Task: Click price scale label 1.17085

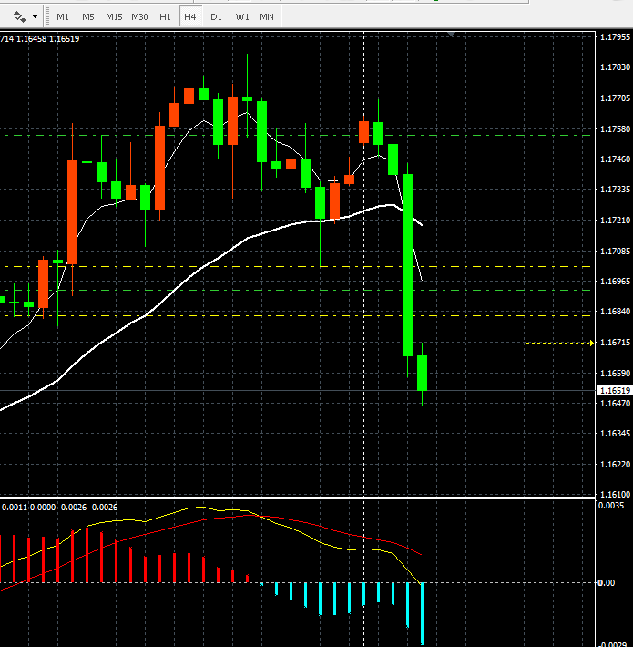Action: point(615,251)
